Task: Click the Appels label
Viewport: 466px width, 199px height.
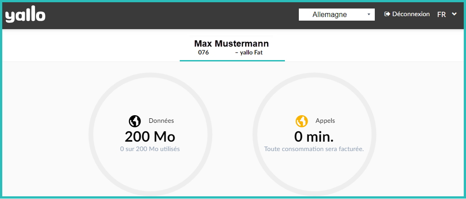Action: pos(325,121)
